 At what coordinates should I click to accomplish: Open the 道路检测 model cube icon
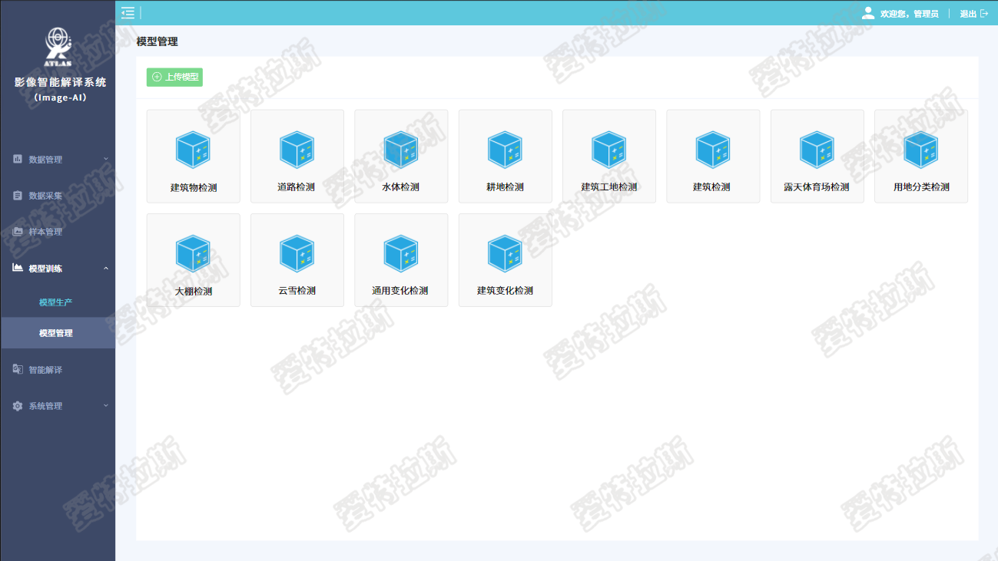click(297, 150)
